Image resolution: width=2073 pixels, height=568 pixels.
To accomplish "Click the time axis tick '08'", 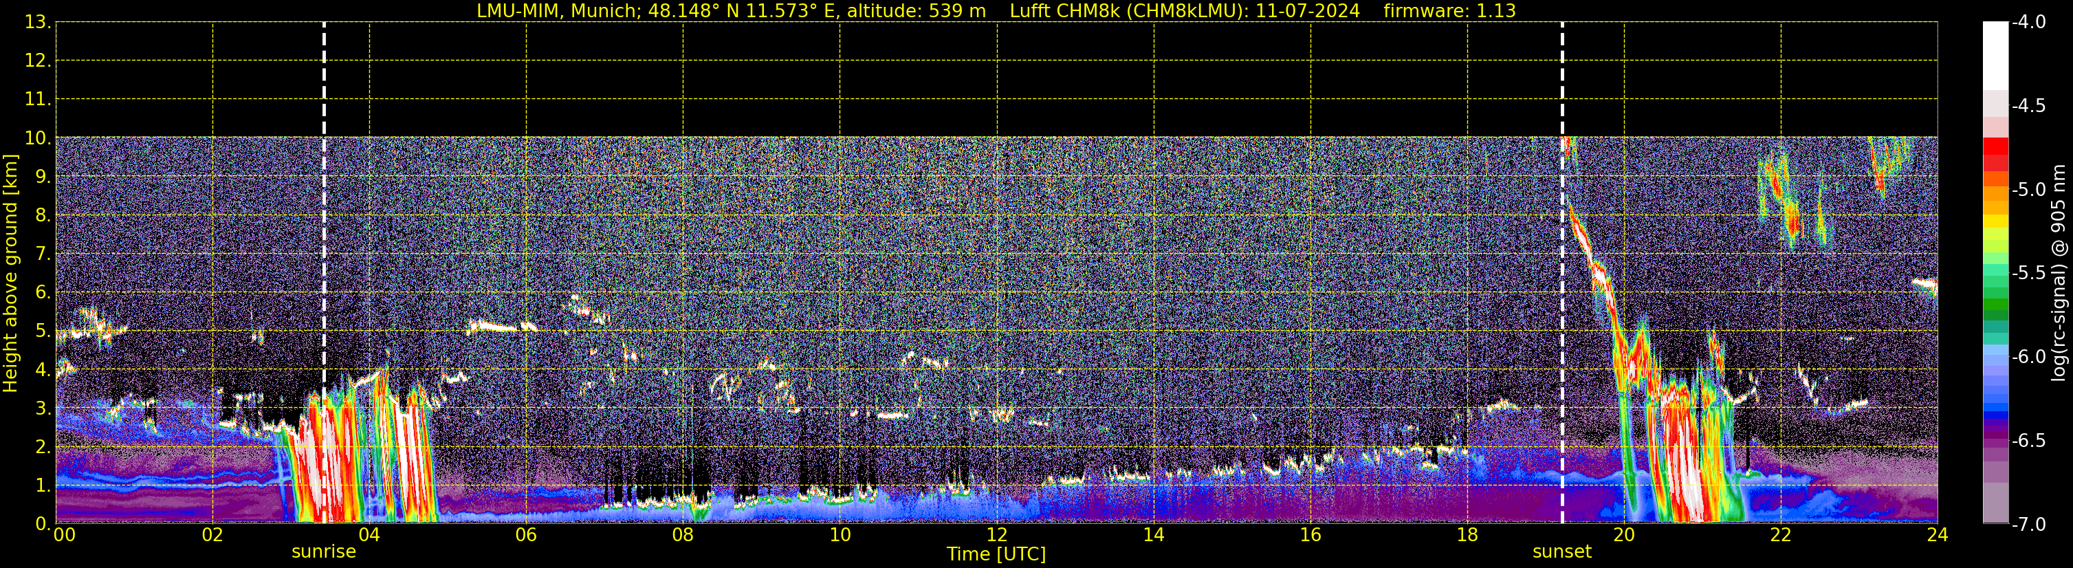I will tap(683, 535).
